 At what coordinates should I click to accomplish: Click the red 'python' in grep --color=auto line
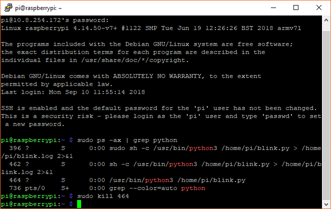point(193,188)
